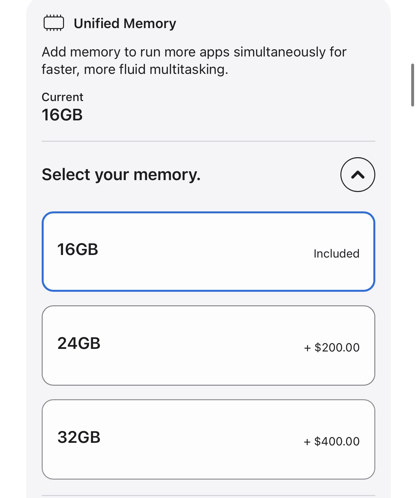The width and height of the screenshot is (417, 498).
Task: Click the current 16GB value under Current
Action: 62,115
